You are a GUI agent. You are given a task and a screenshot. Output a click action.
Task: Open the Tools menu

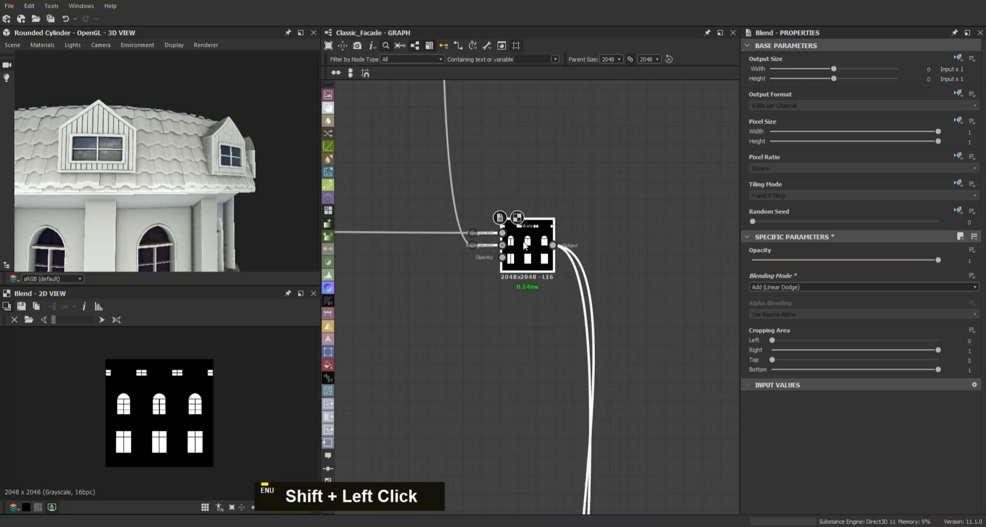pos(51,6)
